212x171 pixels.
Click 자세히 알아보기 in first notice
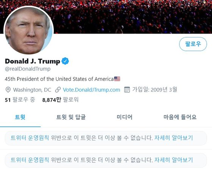coord(173,138)
